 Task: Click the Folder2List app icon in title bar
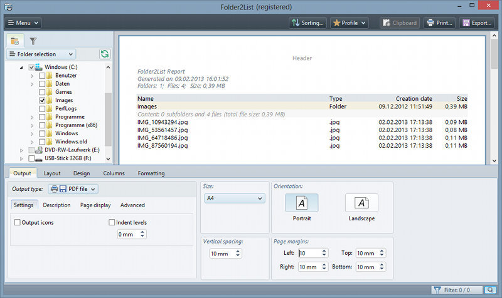[8, 7]
